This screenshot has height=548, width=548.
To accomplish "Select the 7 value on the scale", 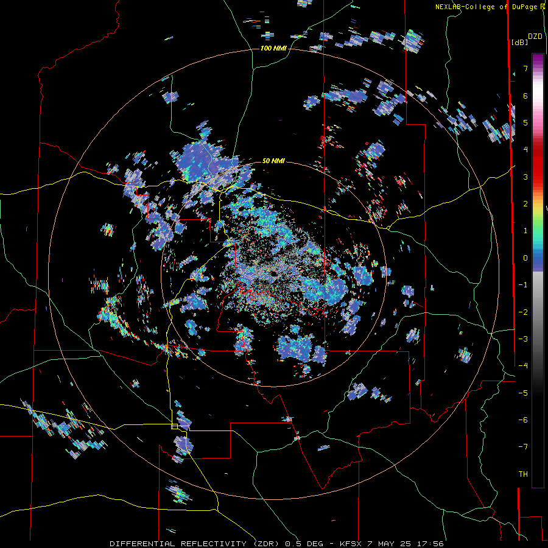I will 525,68.
